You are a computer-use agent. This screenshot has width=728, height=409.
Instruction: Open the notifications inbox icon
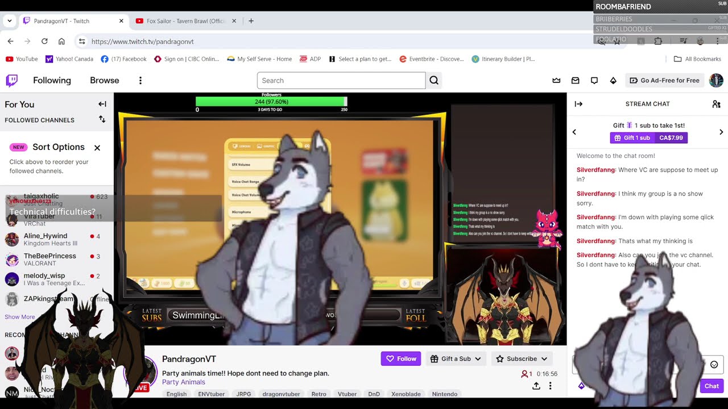[575, 80]
